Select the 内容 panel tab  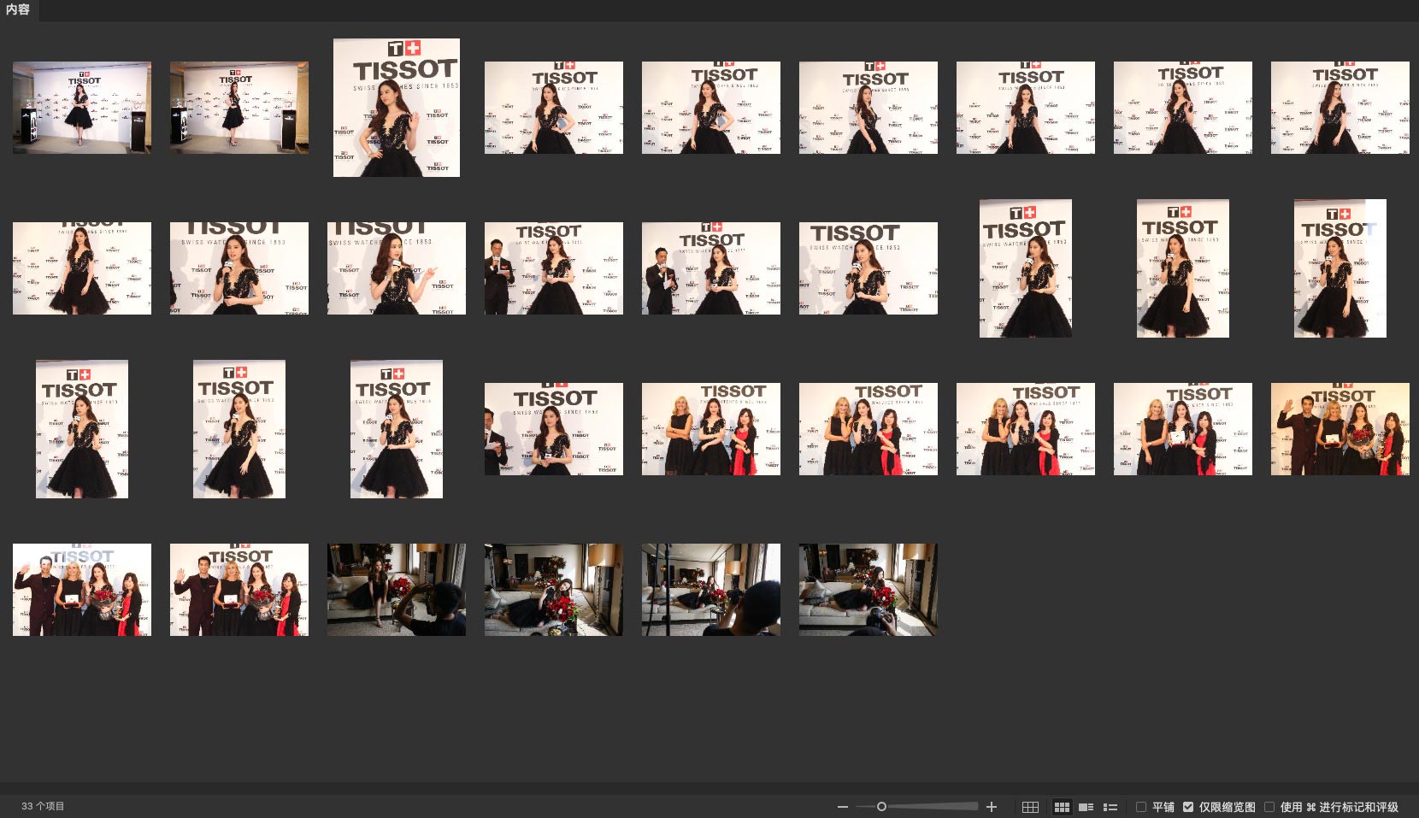tap(18, 10)
